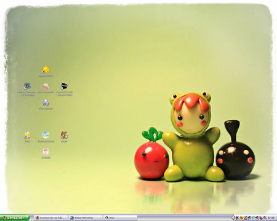Switch to the third taskbar window button

[x=120, y=218]
